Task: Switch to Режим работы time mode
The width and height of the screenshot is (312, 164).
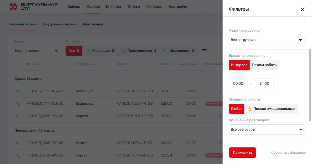Action: pos(264,65)
